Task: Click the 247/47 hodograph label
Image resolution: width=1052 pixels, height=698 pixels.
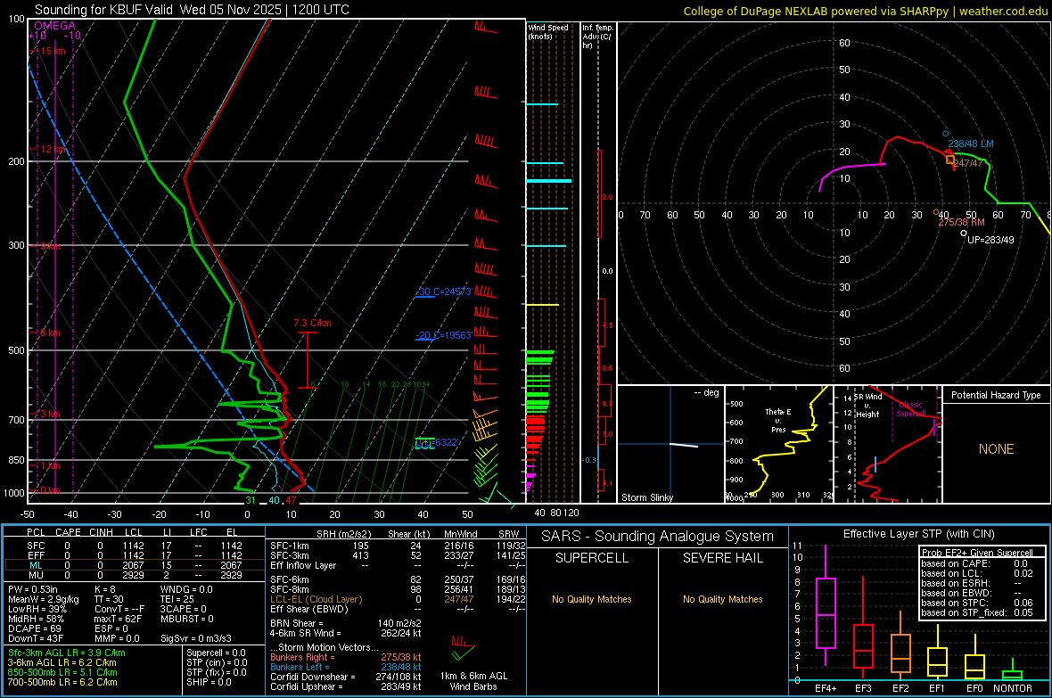Action: (x=968, y=163)
